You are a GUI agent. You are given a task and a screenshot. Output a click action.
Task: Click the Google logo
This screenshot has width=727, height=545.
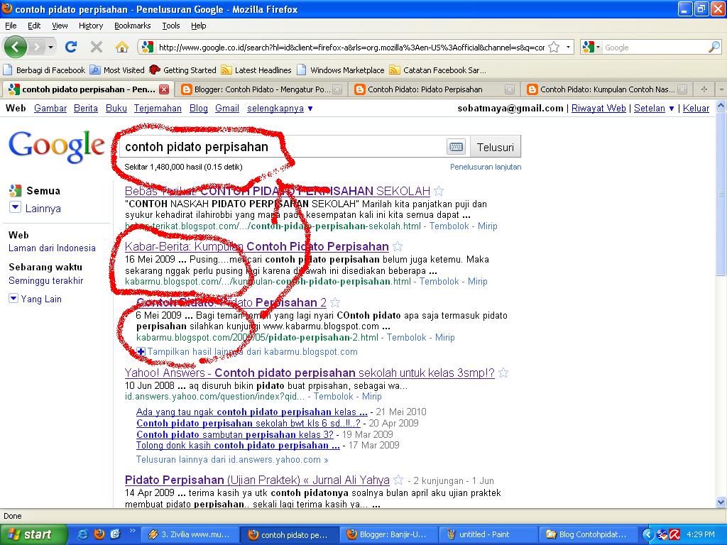[x=57, y=146]
